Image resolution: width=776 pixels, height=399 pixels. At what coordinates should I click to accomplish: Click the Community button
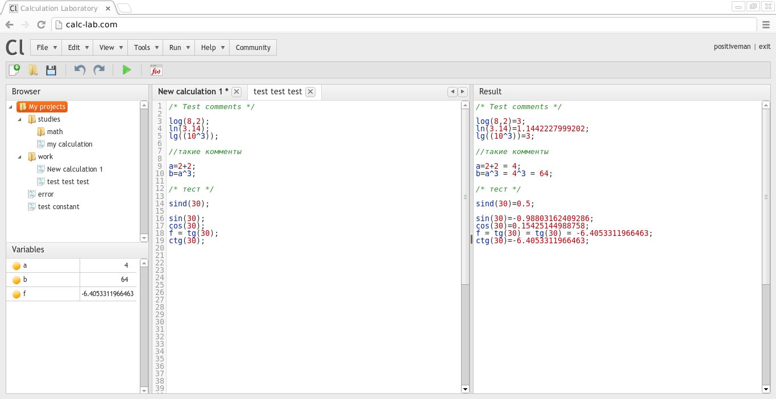[253, 48]
